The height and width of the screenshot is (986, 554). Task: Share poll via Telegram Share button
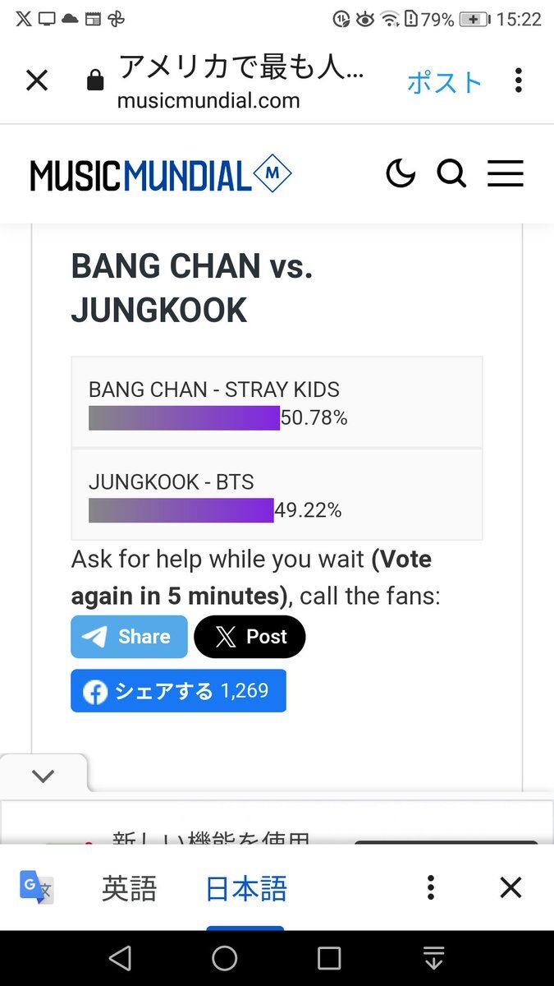(x=130, y=637)
